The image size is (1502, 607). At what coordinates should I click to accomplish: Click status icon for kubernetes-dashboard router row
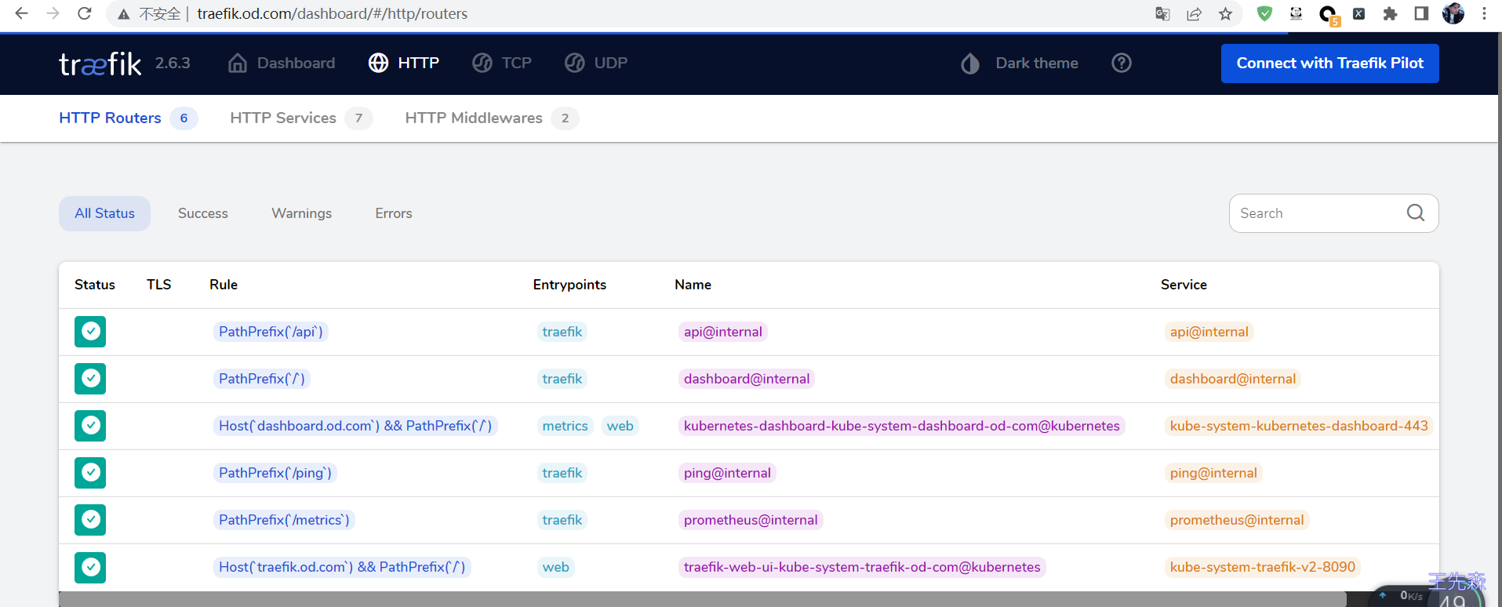90,426
